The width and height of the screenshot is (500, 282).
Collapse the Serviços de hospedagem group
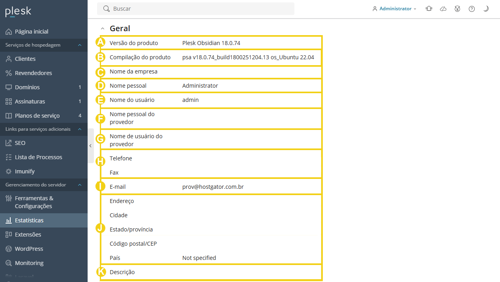79,45
